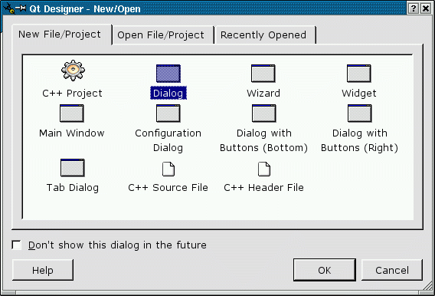This screenshot has width=435, height=296.
Task: Enable Don't show this dialog in the future
Action: coord(17,245)
